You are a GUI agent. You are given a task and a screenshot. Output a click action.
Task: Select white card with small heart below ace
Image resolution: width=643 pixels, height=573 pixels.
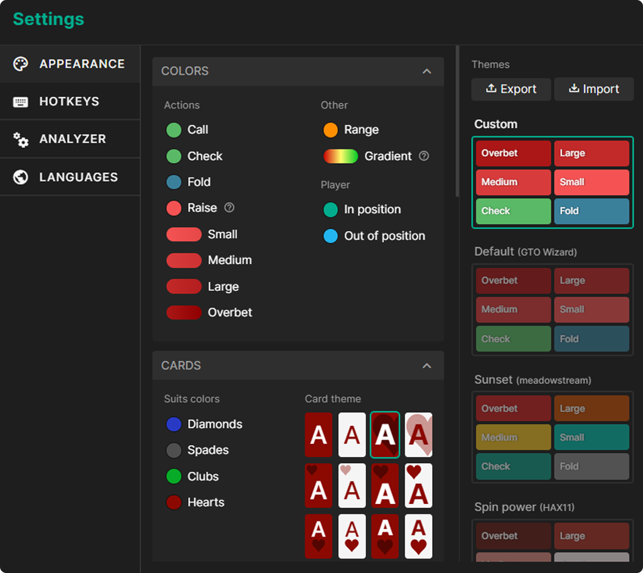tap(352, 537)
